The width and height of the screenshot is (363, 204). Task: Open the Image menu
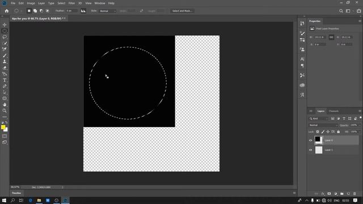point(31,3)
